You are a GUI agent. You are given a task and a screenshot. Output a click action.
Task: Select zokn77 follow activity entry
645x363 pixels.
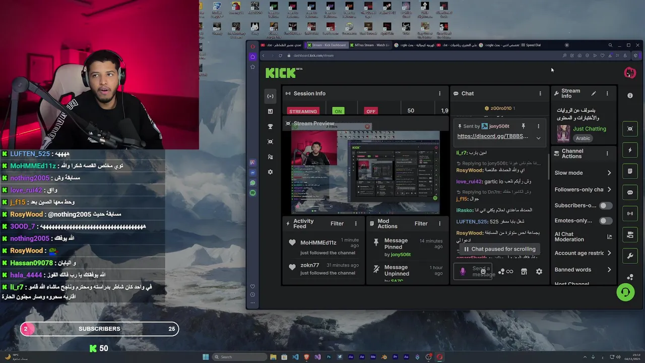coord(324,269)
